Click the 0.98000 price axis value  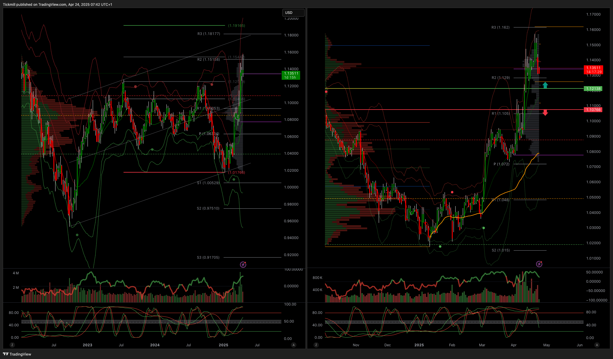pos(291,204)
